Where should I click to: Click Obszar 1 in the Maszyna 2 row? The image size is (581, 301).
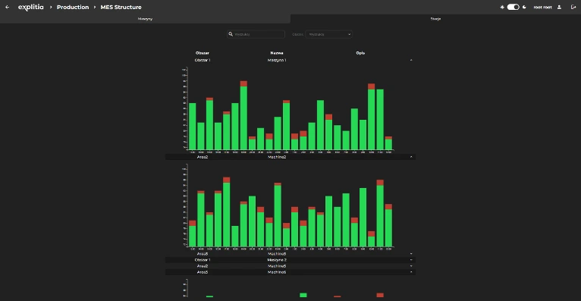pyautogui.click(x=203, y=260)
